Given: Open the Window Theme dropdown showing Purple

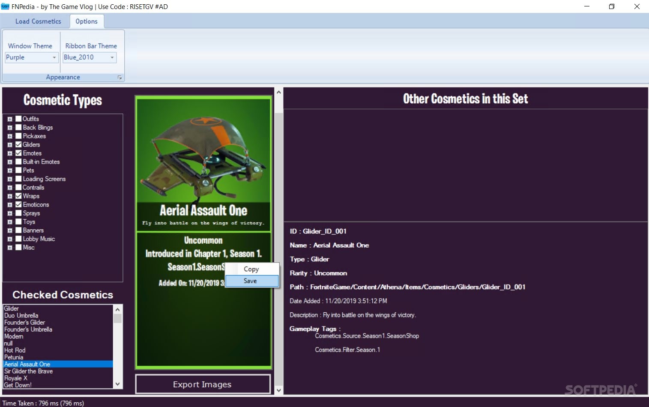Looking at the screenshot, I should coord(31,57).
